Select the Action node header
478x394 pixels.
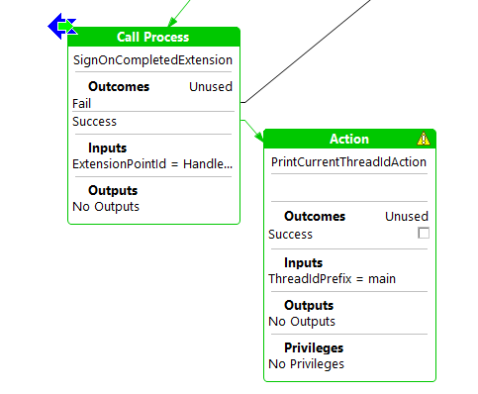(x=349, y=139)
